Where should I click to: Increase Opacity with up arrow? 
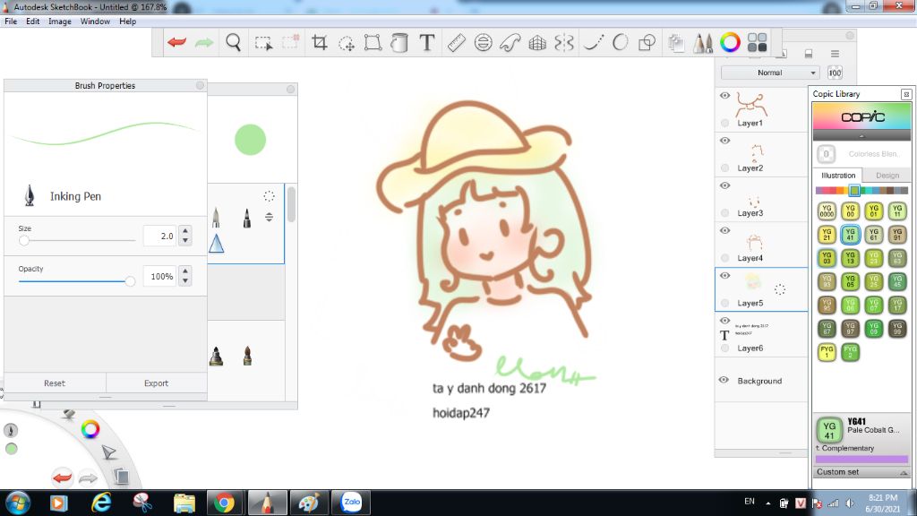coord(185,271)
